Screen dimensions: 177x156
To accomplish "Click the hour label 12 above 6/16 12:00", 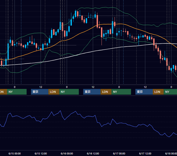I will [x=93, y=87].
